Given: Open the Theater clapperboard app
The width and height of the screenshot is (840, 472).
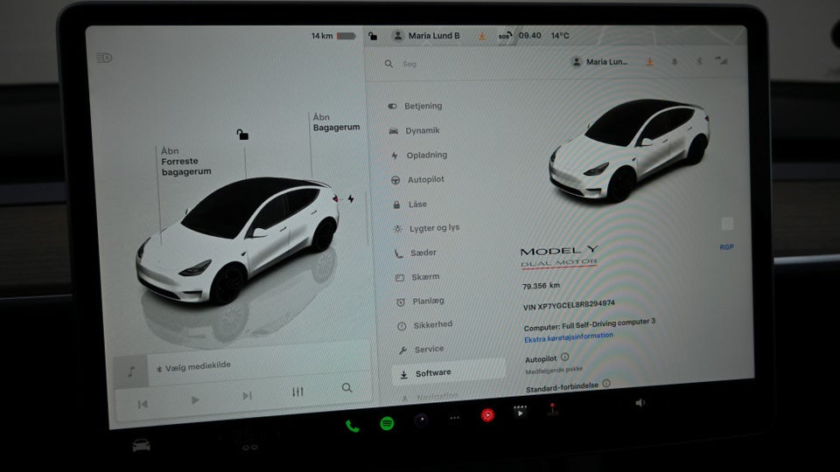Looking at the screenshot, I should coord(520,412).
